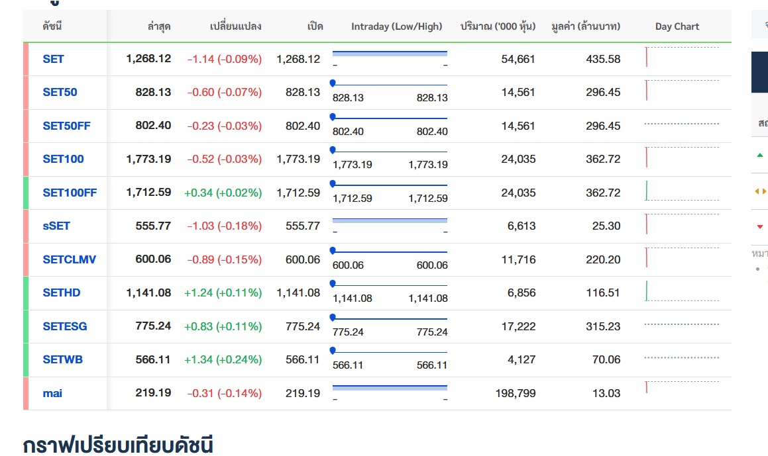Open the SET index link
The height and width of the screenshot is (456, 768).
point(53,59)
